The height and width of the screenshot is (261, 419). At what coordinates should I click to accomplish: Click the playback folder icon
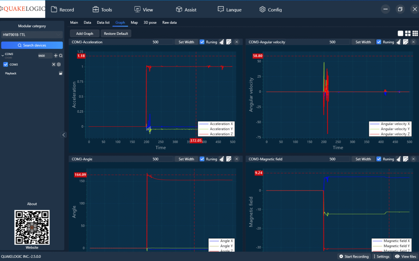[x=60, y=73]
